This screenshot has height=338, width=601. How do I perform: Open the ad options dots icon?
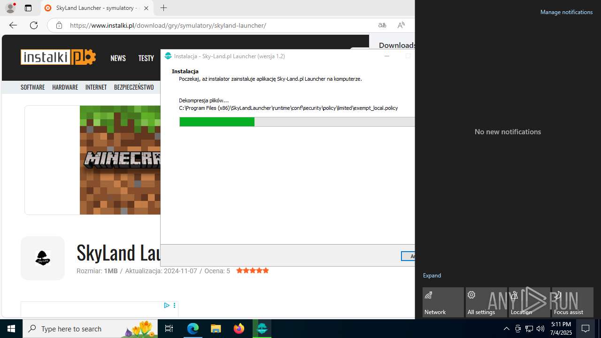pyautogui.click(x=174, y=306)
